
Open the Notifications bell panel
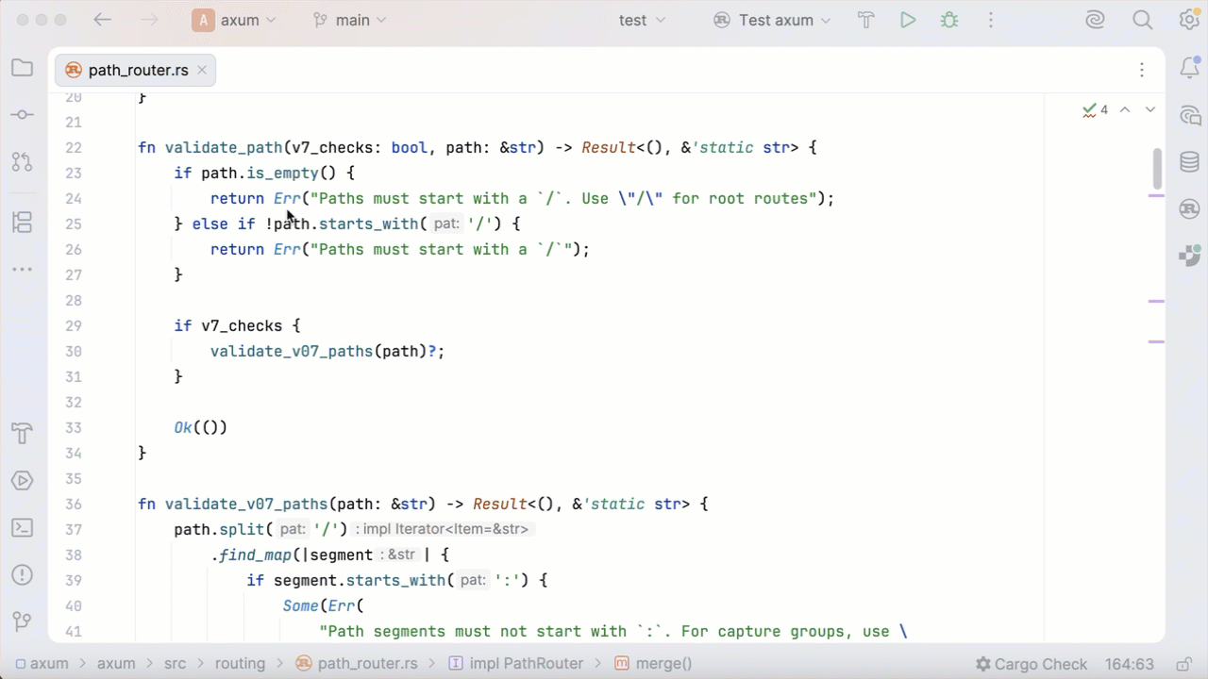tap(1190, 68)
